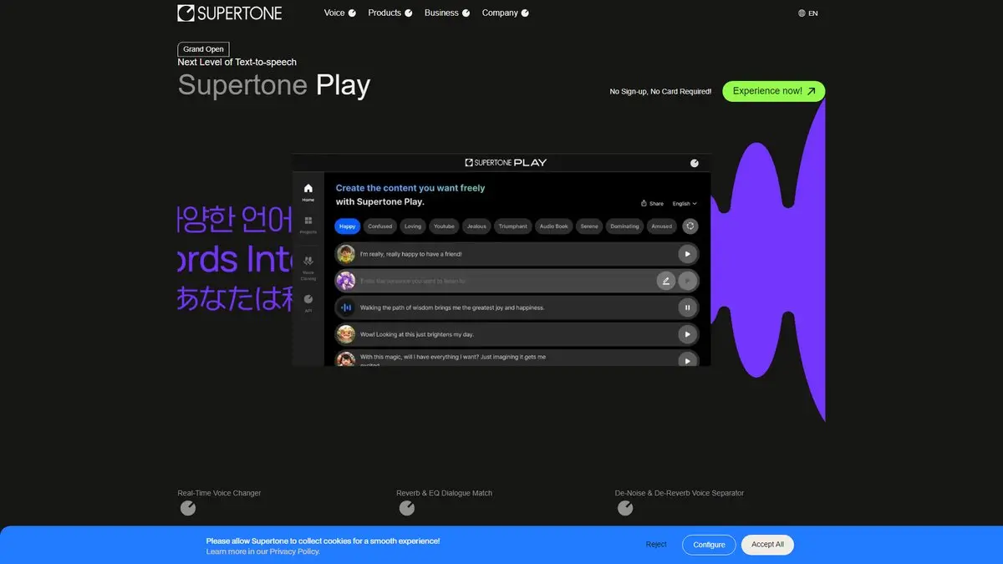Open the Company navigation menu
The width and height of the screenshot is (1003, 564).
pyautogui.click(x=505, y=13)
